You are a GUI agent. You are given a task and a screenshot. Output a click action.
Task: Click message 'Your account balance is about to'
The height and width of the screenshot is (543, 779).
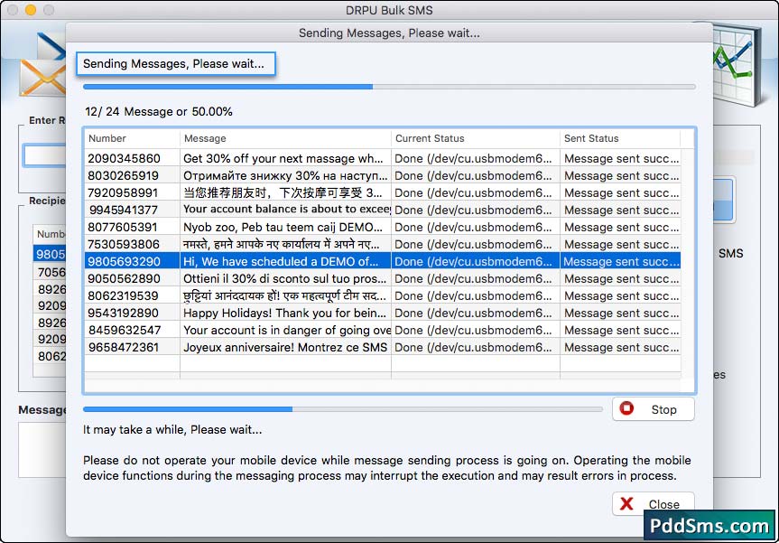pos(285,210)
